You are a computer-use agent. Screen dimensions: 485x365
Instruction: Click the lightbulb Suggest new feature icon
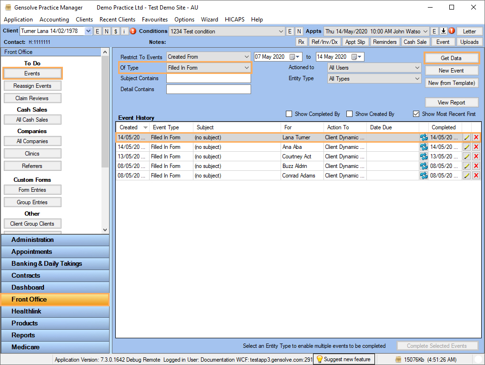point(319,359)
